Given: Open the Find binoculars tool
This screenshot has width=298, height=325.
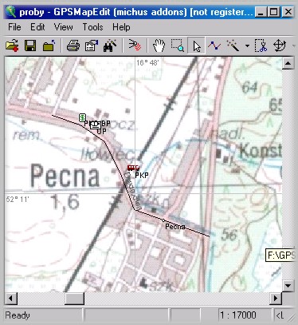Looking at the screenshot, I should [x=110, y=46].
